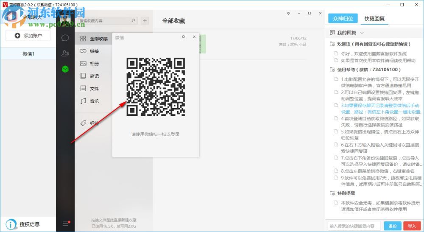Select 全部收藏 in the favorites sidebar
This screenshot has height=232, width=424.
94,39
